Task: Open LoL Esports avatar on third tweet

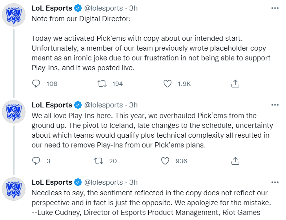Action: (14, 189)
